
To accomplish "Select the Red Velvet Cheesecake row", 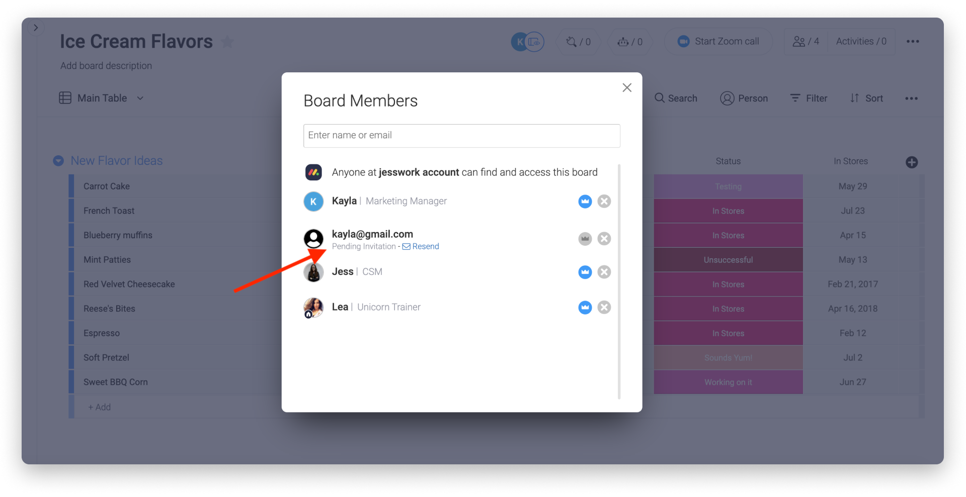I will tap(129, 284).
